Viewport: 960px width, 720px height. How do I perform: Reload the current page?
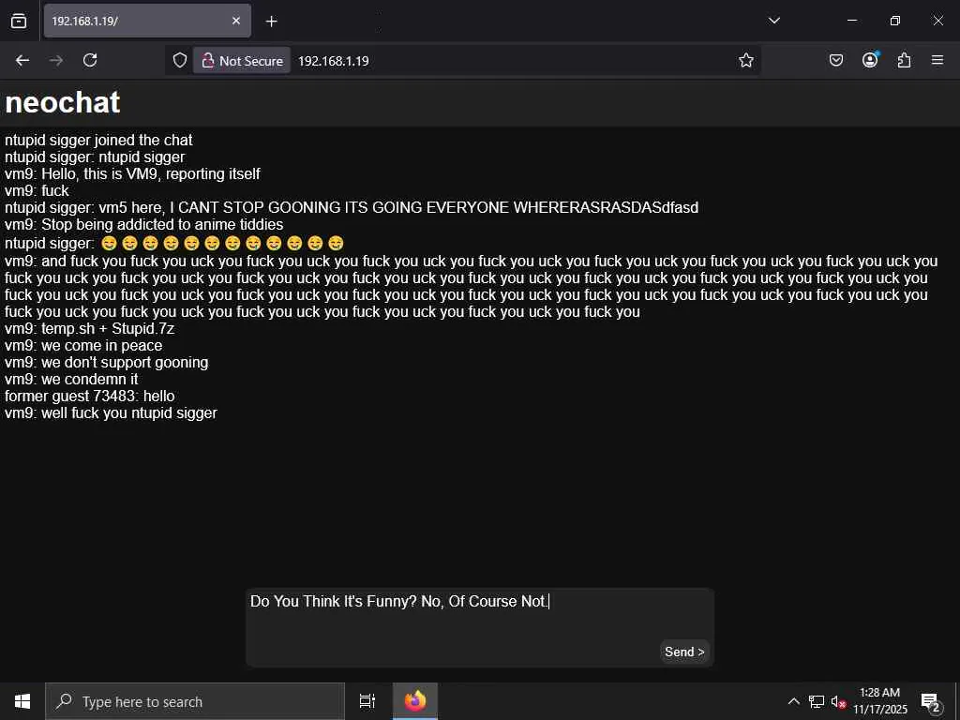90,60
